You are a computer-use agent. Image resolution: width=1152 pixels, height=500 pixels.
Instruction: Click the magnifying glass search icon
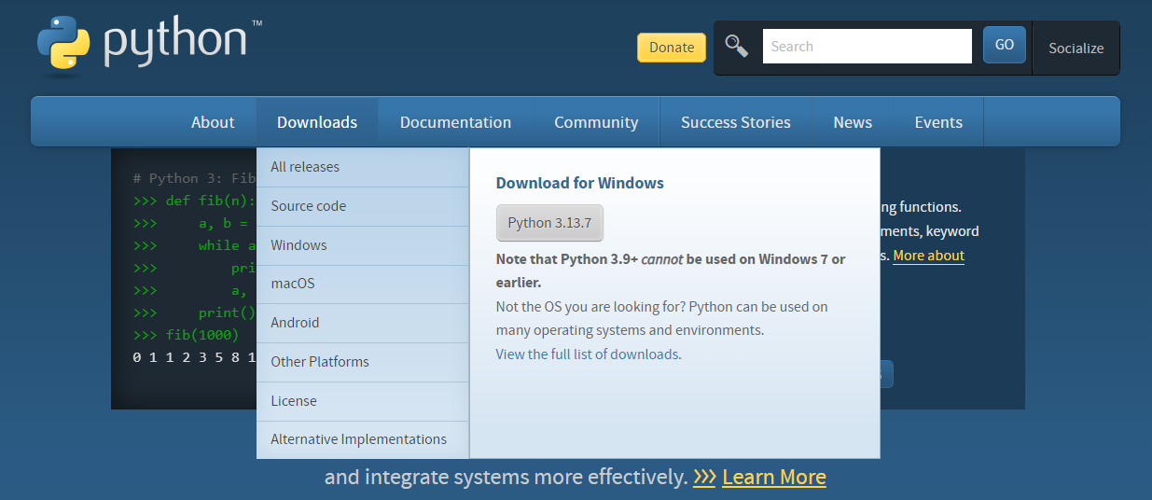coord(737,46)
